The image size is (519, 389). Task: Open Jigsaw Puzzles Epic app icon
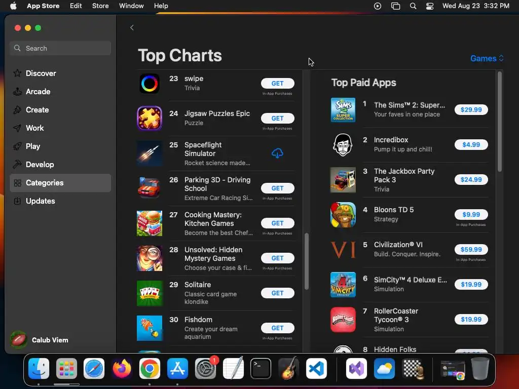[150, 119]
